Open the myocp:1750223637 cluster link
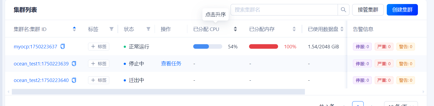The image size is (434, 106). click(35, 47)
